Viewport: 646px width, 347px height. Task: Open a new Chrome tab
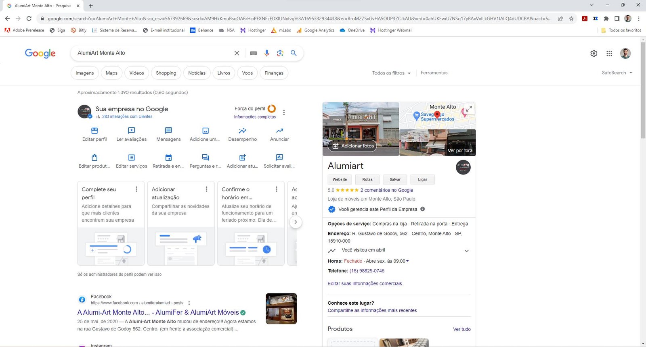point(90,6)
